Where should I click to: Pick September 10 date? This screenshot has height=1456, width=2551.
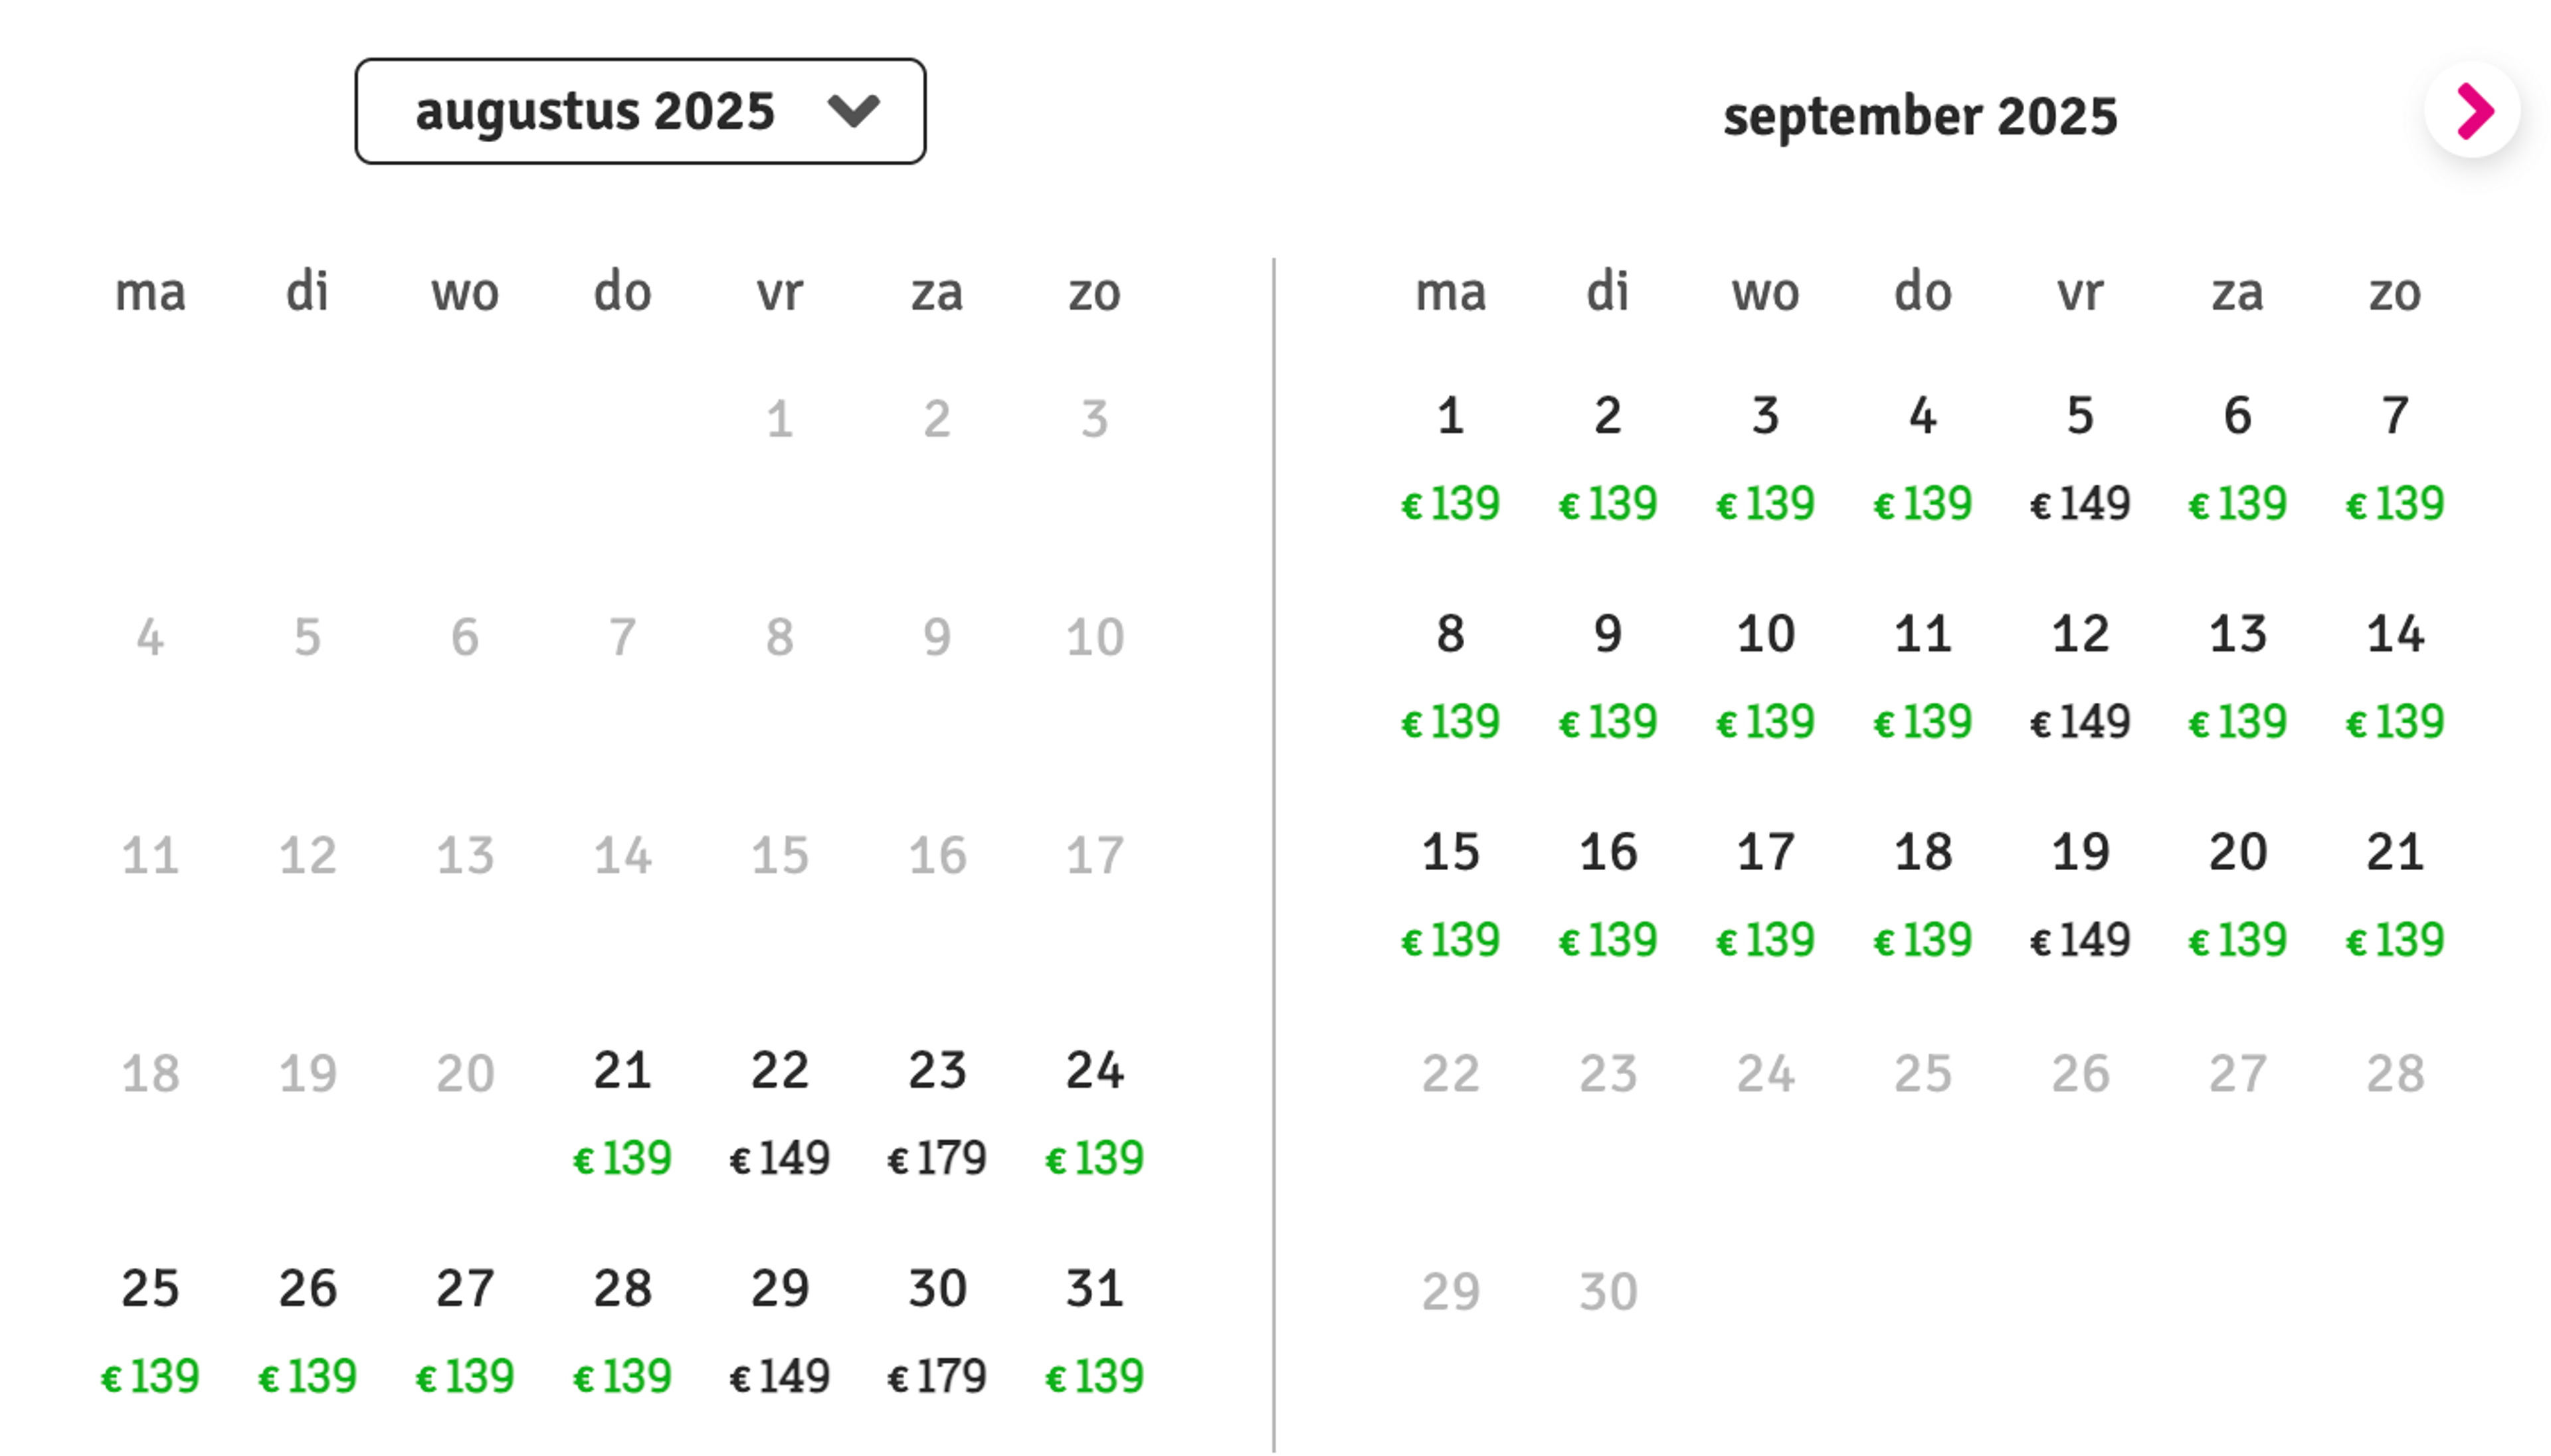pos(1765,675)
